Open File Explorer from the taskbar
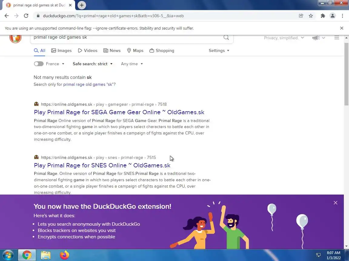 tap(46, 255)
